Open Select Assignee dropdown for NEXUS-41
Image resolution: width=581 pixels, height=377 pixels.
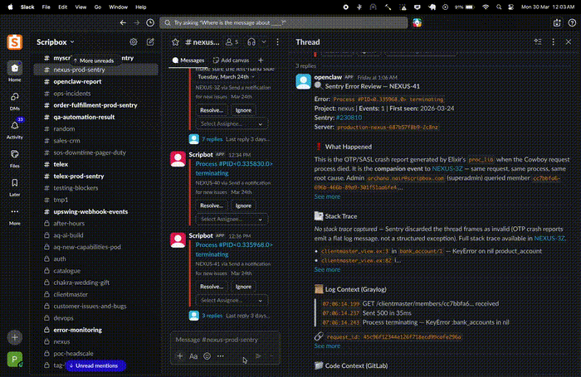coord(232,301)
